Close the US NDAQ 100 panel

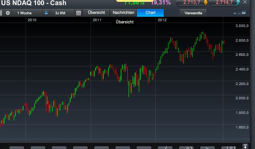245,2
